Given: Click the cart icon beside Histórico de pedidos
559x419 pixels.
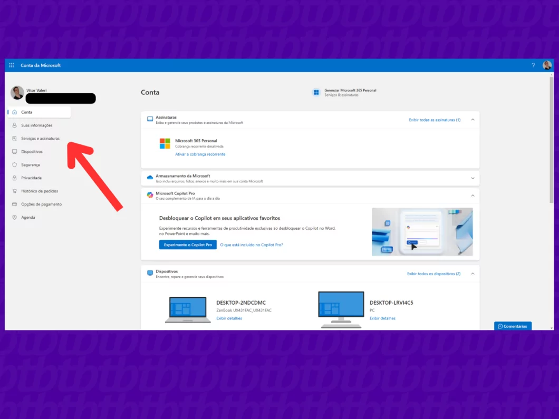Looking at the screenshot, I should (15, 191).
